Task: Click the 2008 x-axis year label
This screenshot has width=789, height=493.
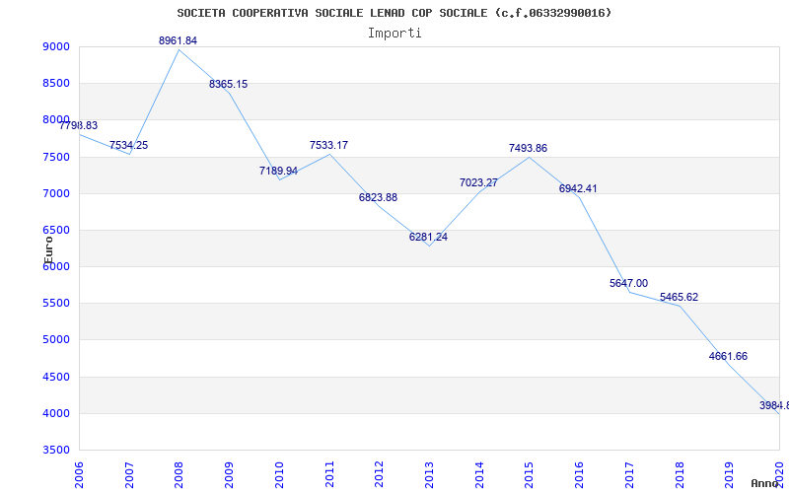Action: (x=179, y=474)
